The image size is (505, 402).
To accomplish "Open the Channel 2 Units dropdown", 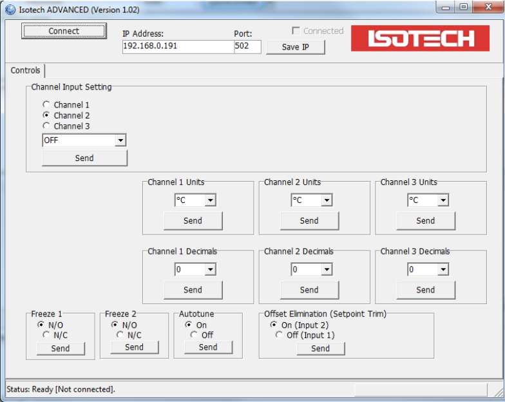I will tap(312, 200).
